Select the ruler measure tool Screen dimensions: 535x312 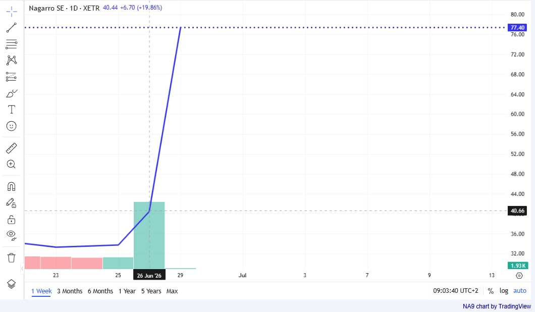(x=11, y=148)
